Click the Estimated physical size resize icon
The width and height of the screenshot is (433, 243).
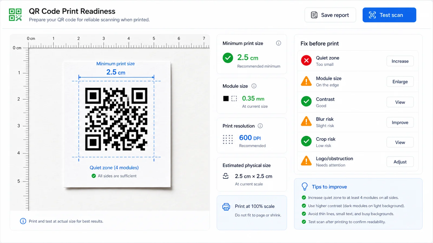(x=225, y=176)
